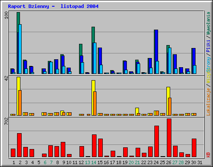Click day label "23" on the x-axis
The image size is (213, 167).
[x=150, y=162]
